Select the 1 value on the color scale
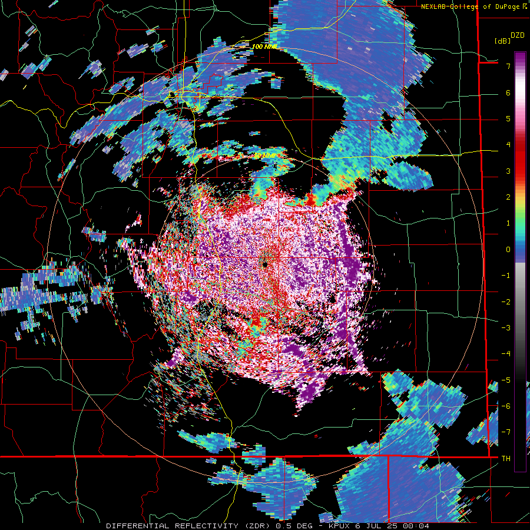Screen dimensions: 530x530 coord(508,223)
